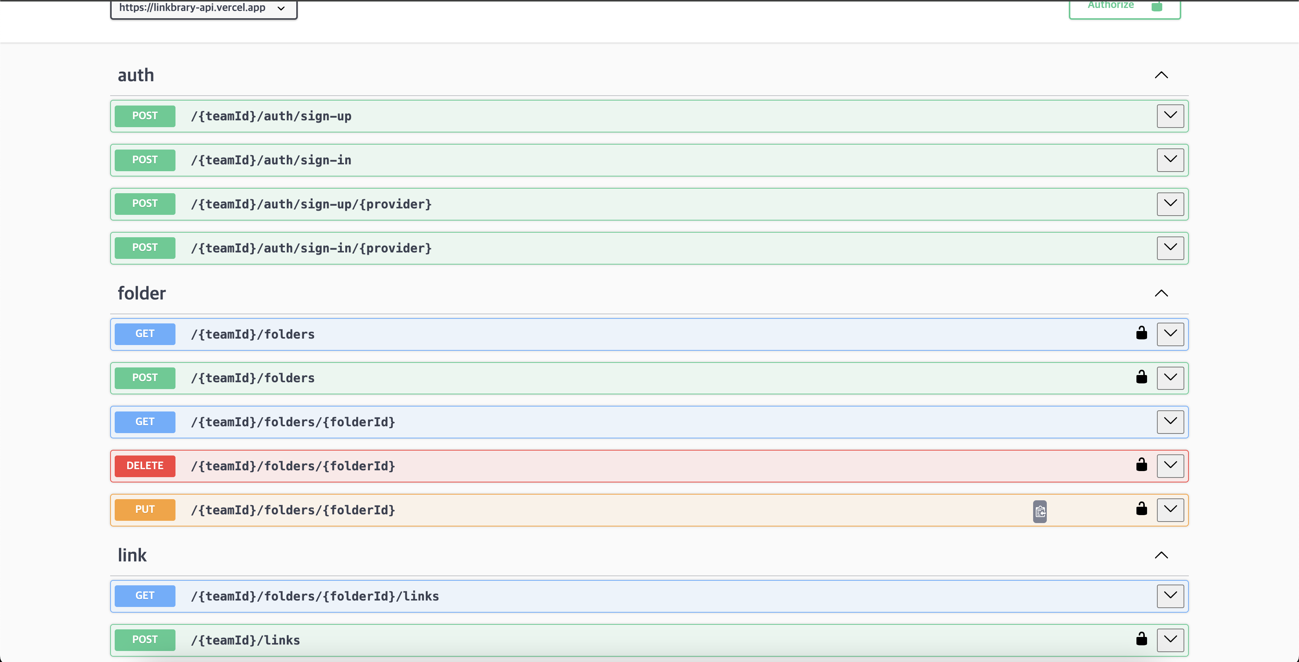Click path /{teamId}/folders/{folderId} in PUT row
This screenshot has width=1299, height=662.
point(293,510)
